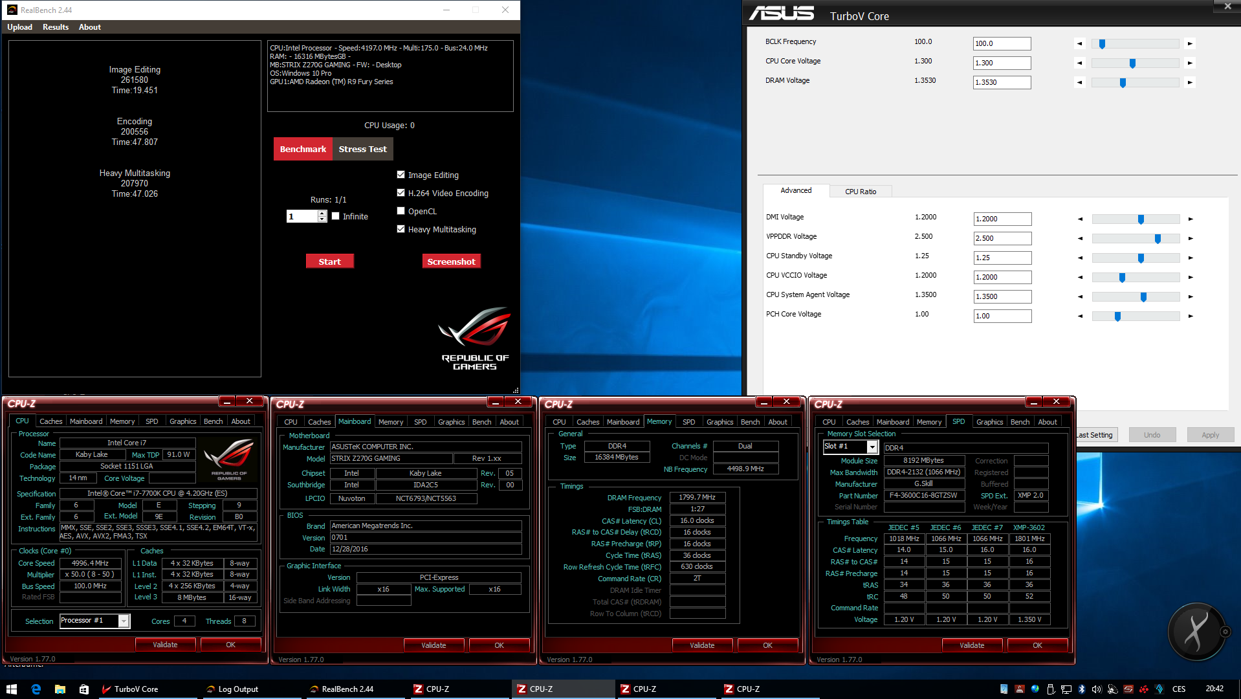Viewport: 1241px width, 699px height.
Task: Enable the OpenCL checkbox
Action: [401, 211]
